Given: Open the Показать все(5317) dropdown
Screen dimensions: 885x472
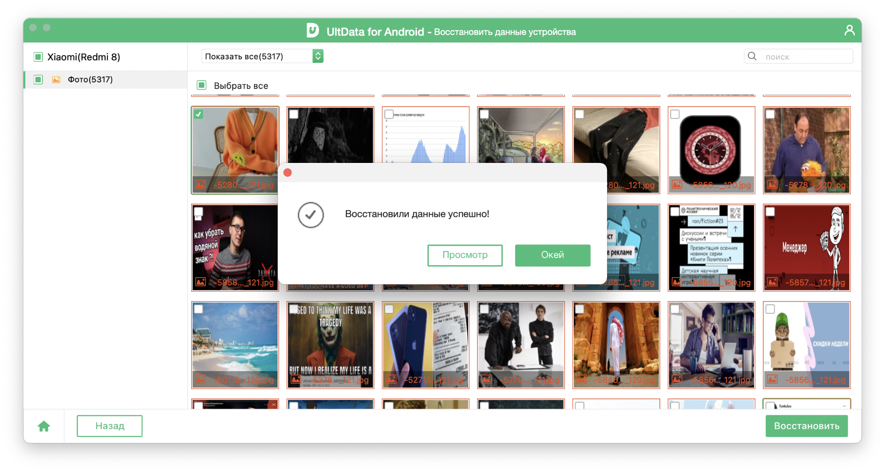Looking at the screenshot, I should [262, 56].
